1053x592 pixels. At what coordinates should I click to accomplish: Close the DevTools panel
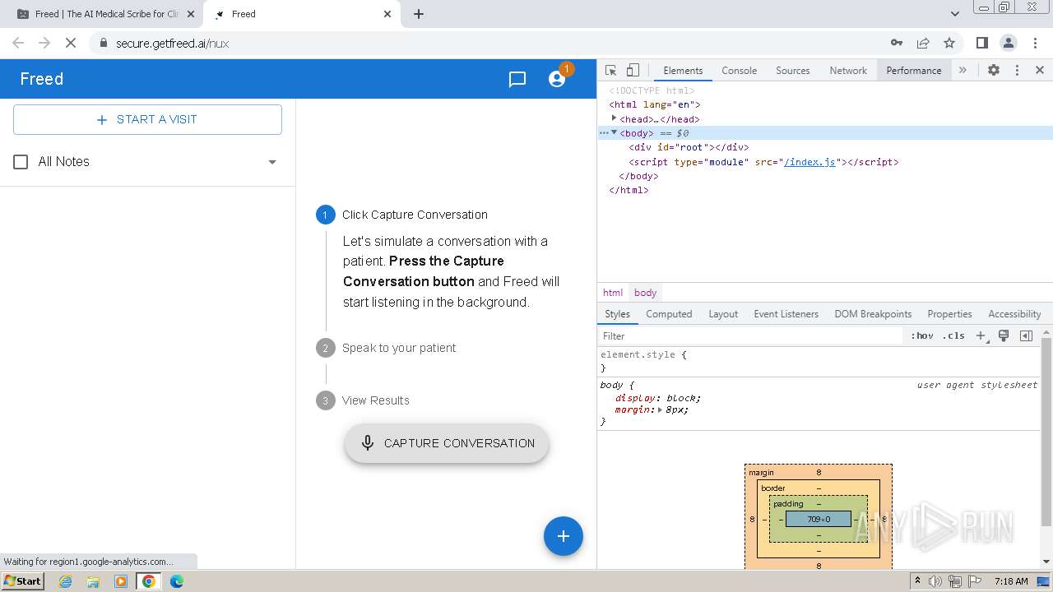pos(1040,71)
